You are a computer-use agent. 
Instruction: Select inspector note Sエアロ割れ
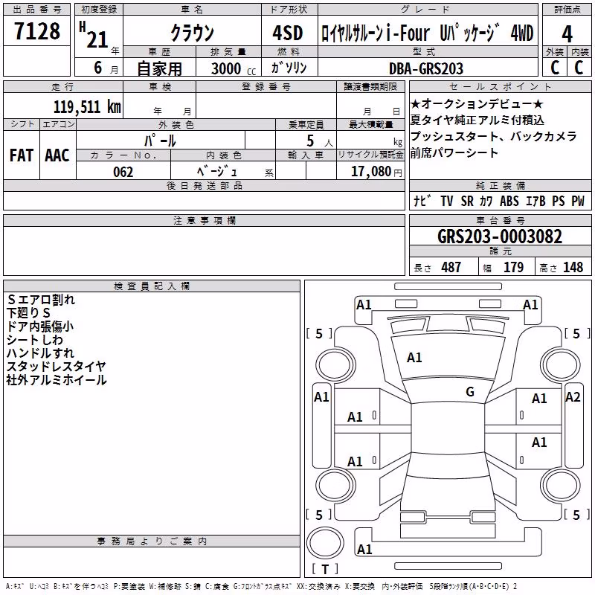pos(41,300)
